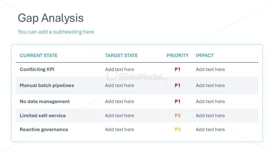Select the Conflicting KPI cell
The height and width of the screenshot is (154, 274).
point(37,69)
